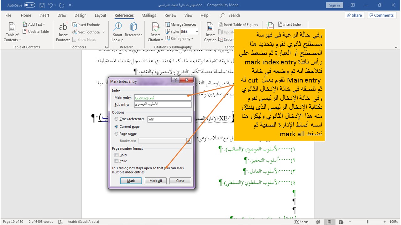The image size is (401, 225).
Task: Open the Help tab
Action: pyautogui.click(x=205, y=15)
